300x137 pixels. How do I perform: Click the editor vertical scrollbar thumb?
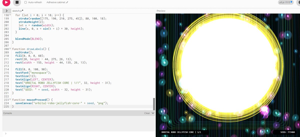[x=154, y=104]
